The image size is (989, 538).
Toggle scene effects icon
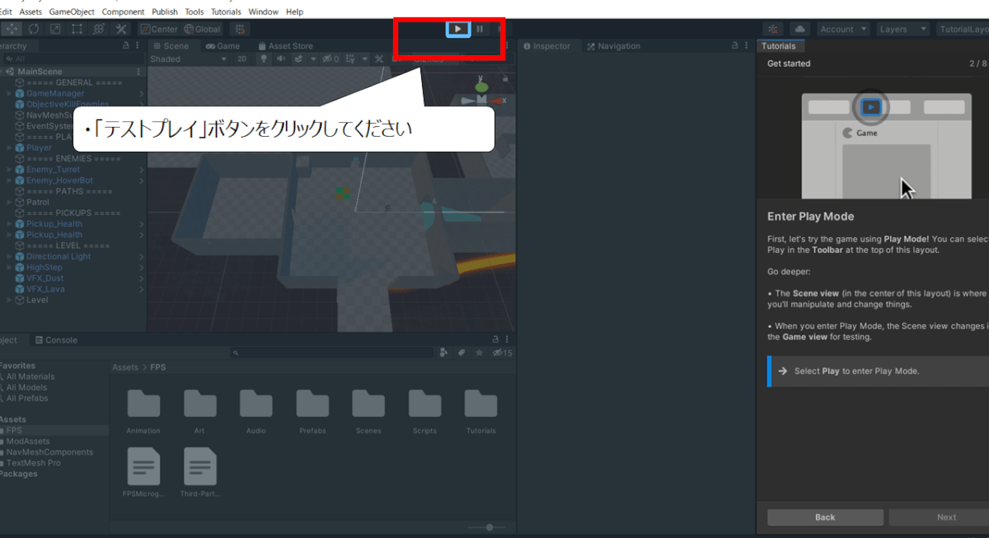click(x=298, y=59)
